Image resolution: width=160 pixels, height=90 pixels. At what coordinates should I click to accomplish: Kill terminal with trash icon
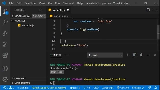point(141,55)
